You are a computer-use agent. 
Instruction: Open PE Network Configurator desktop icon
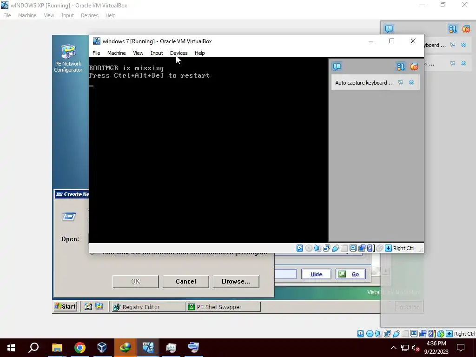point(68,58)
